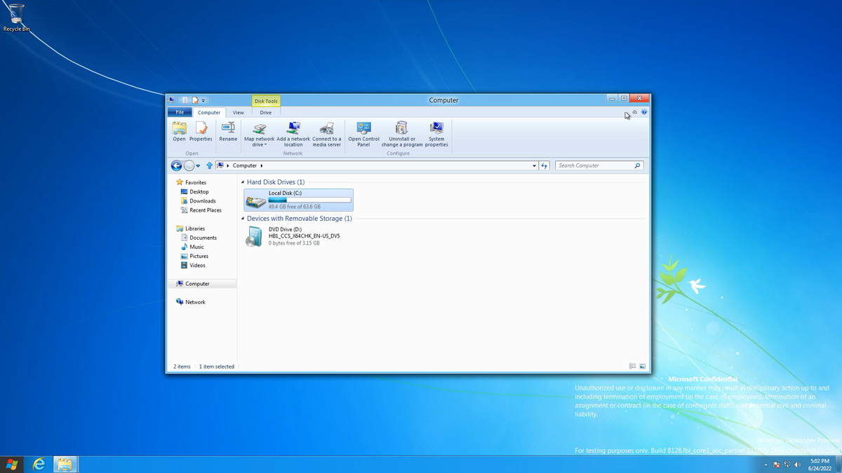The width and height of the screenshot is (842, 473).
Task: Switch to the Drive ribbon tab
Action: [x=266, y=112]
